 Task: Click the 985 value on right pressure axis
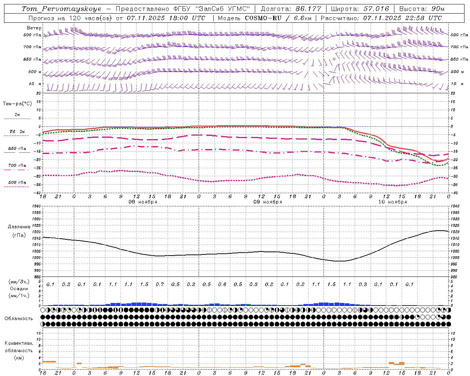(x=454, y=277)
